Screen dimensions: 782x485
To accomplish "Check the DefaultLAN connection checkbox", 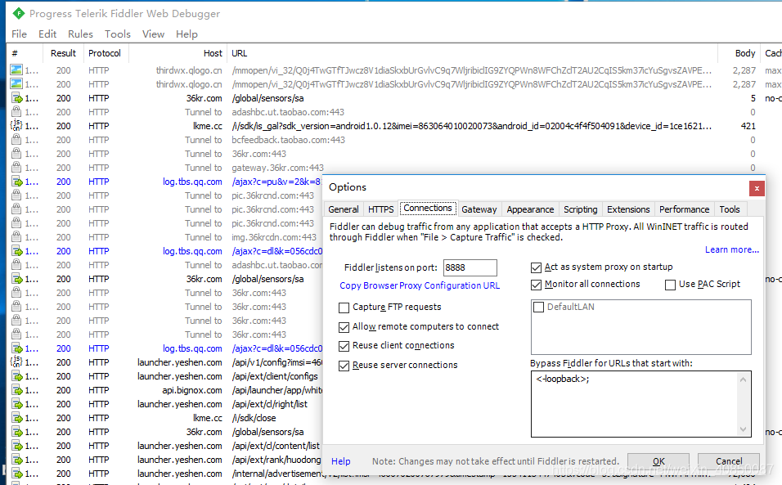I will 538,307.
